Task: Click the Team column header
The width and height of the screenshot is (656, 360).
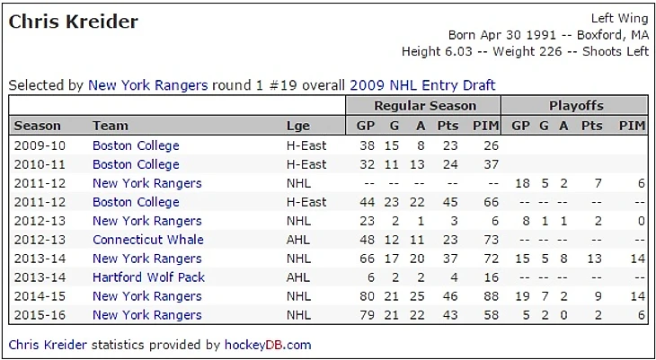Action: 110,126
